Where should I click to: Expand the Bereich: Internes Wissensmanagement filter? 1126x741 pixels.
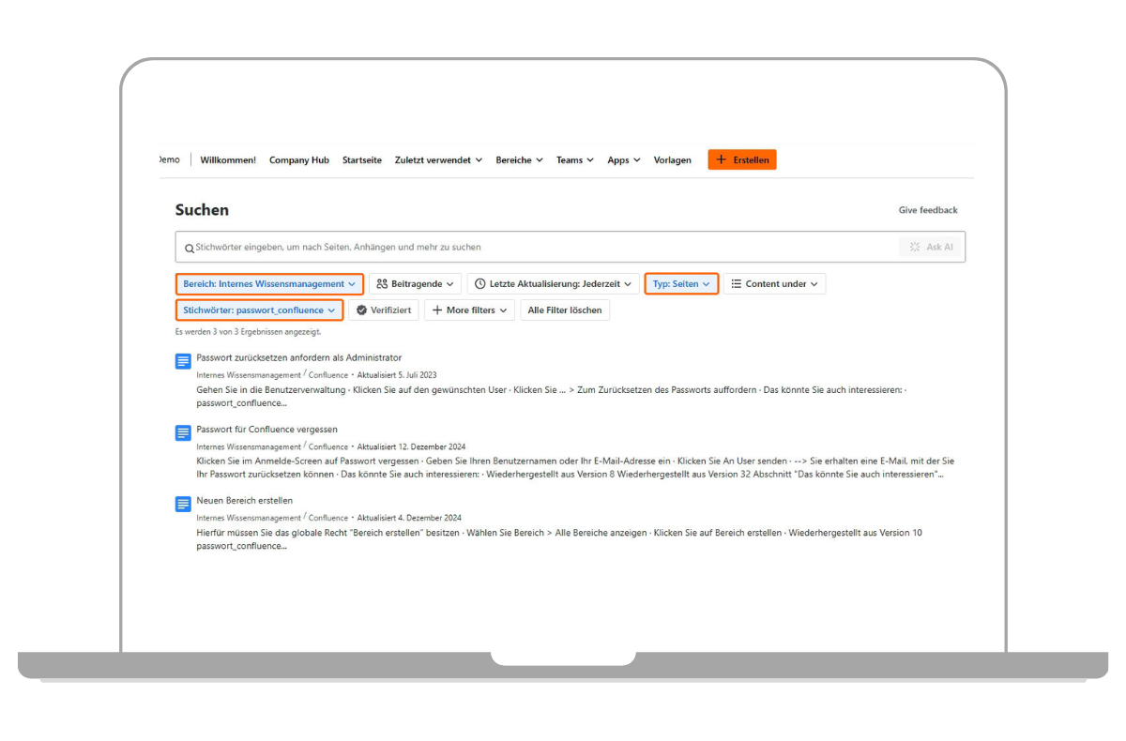pos(269,283)
